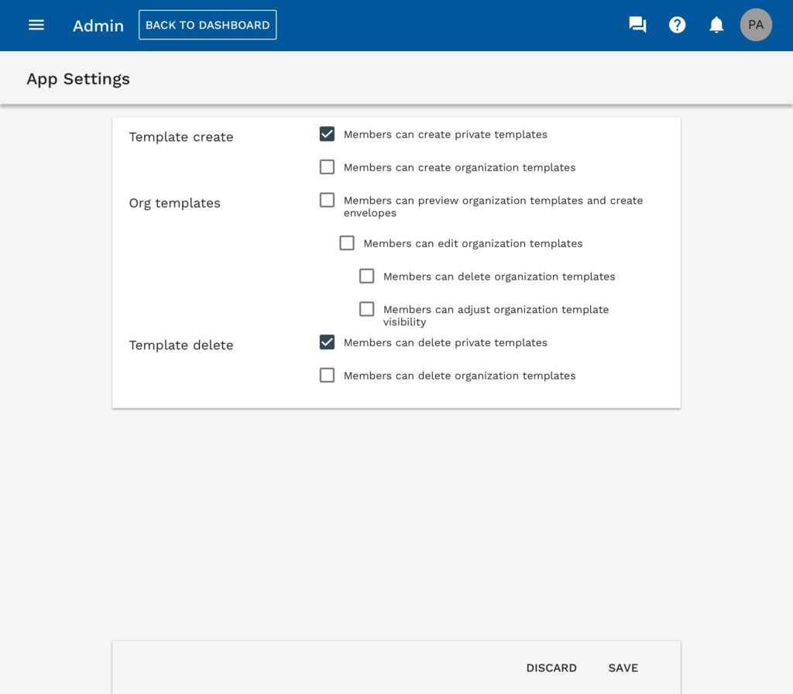Click the Admin title in header
Image resolution: width=793 pixels, height=694 pixels.
[98, 26]
